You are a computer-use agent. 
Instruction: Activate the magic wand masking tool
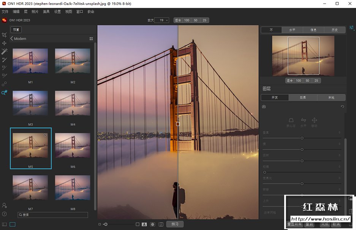(x=5, y=52)
